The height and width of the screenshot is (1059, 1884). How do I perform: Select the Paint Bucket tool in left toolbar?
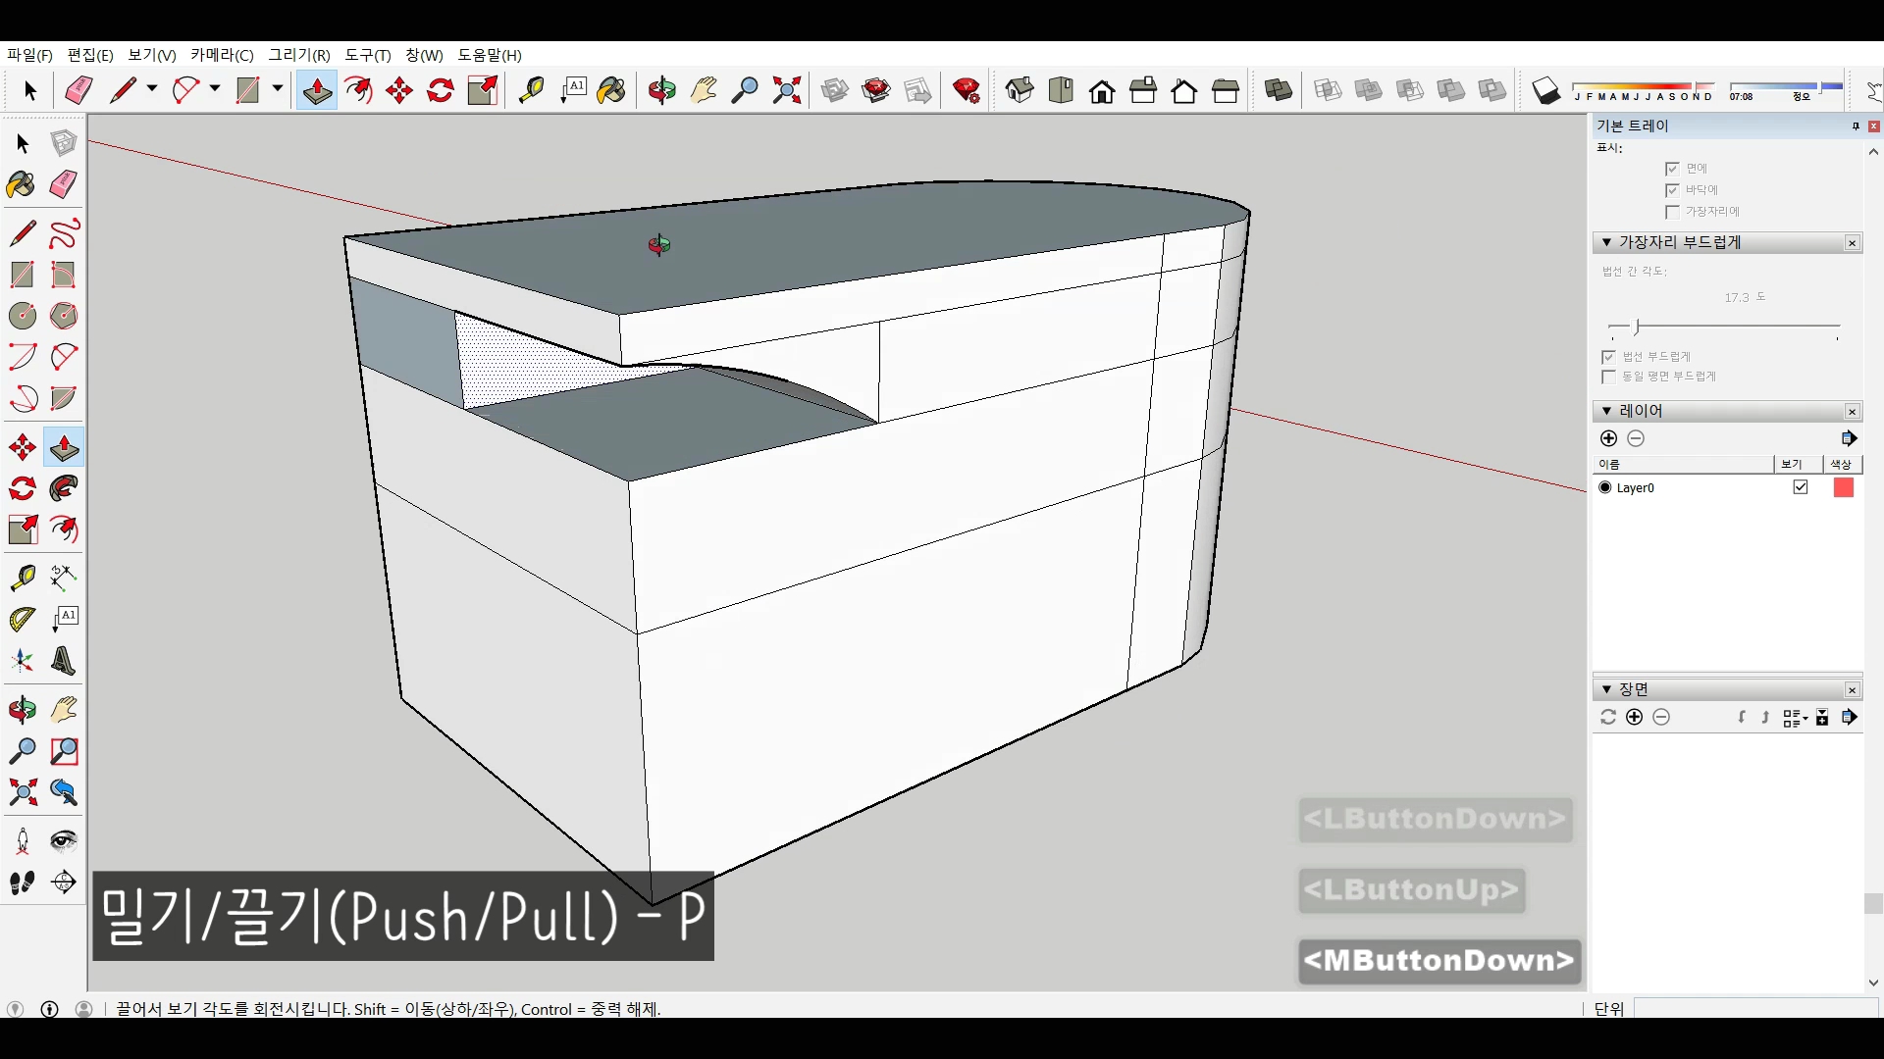(x=22, y=185)
